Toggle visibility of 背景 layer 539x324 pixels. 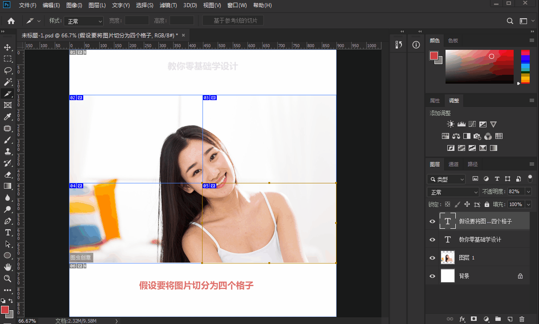[432, 276]
